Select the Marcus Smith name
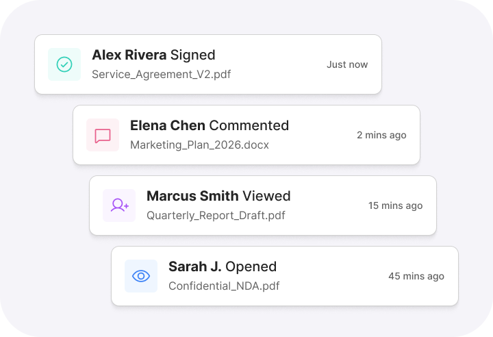This screenshot has height=337, width=493. [192, 196]
